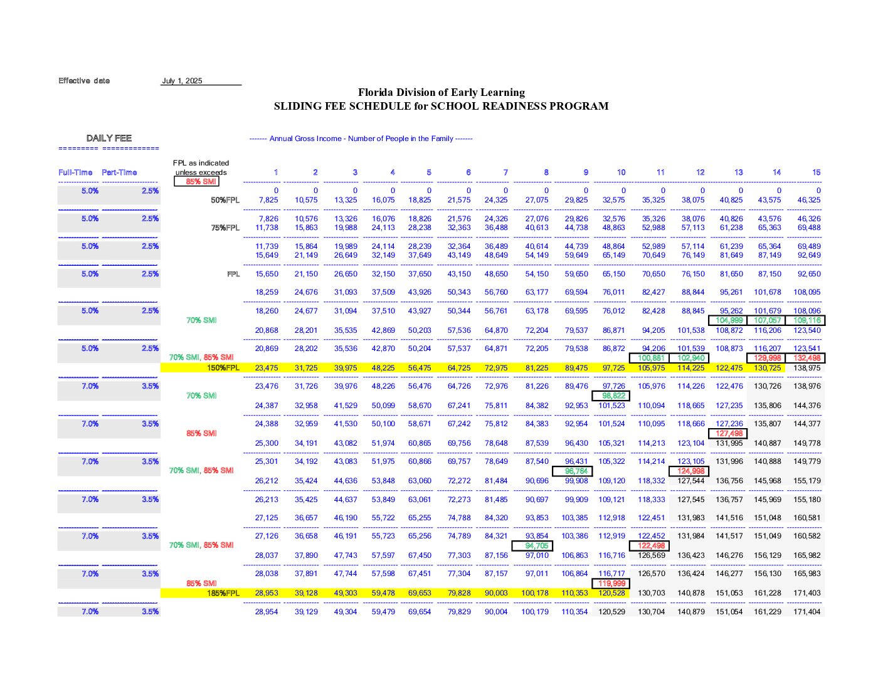Click the title Florida Division of Early Learning

pyautogui.click(x=441, y=92)
